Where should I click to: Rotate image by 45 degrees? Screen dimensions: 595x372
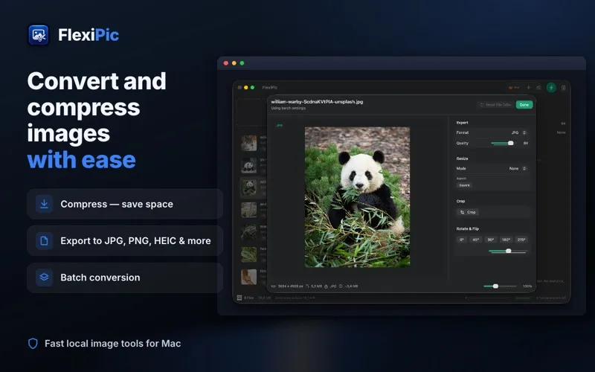(475, 240)
